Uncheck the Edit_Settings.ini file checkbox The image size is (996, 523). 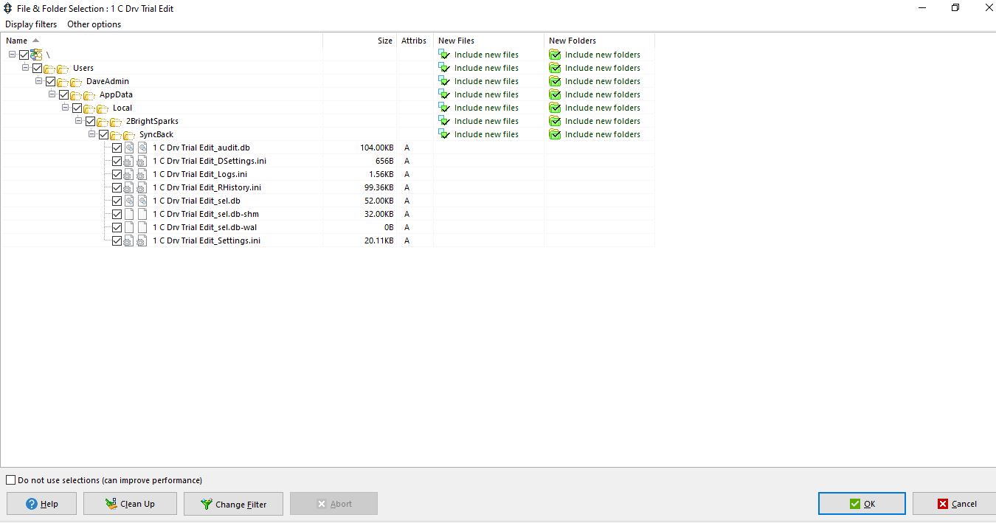click(x=117, y=240)
